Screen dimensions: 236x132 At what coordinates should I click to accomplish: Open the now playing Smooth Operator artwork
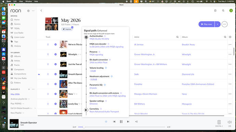pos(14,123)
